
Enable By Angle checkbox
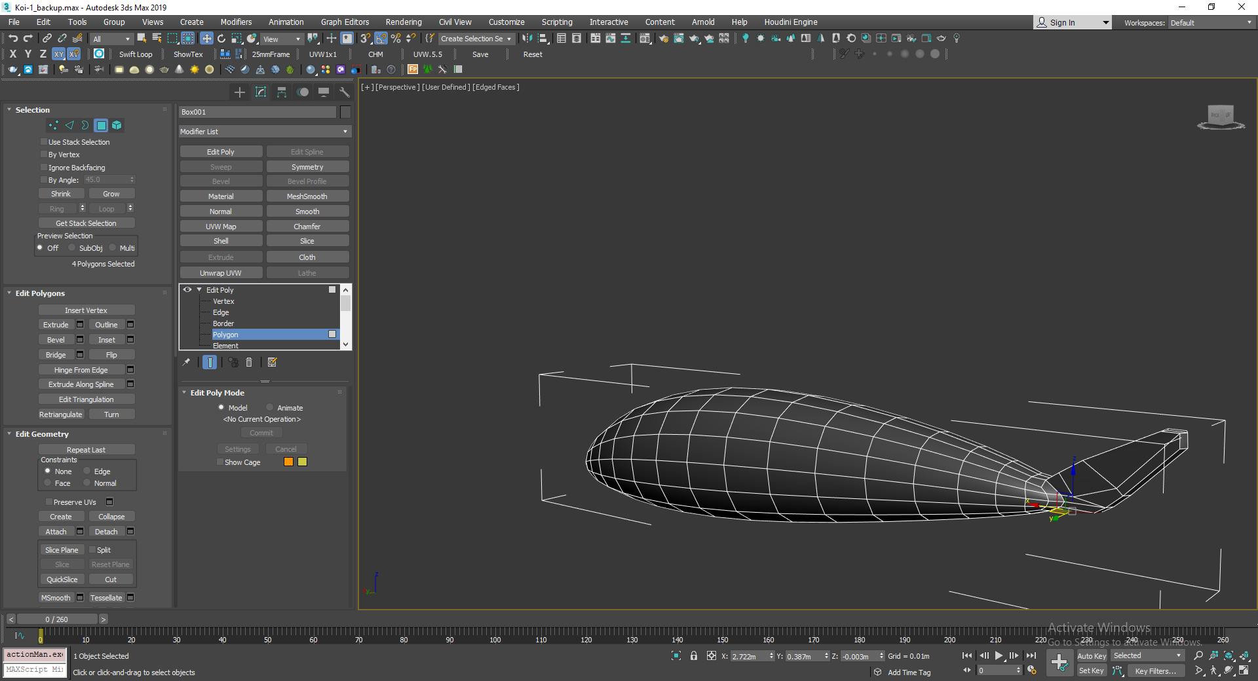44,180
